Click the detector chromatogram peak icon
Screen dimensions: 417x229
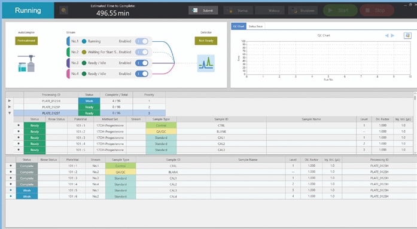tap(206, 63)
